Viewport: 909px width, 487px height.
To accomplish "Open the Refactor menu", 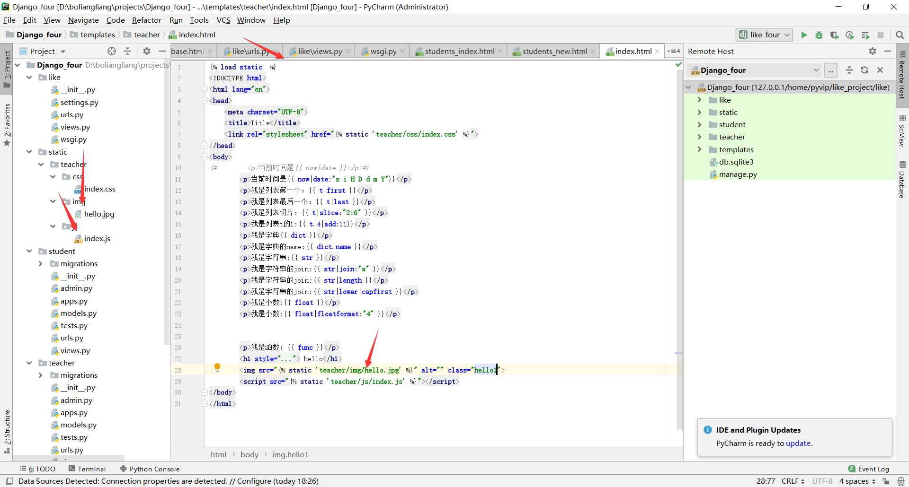I will (146, 20).
